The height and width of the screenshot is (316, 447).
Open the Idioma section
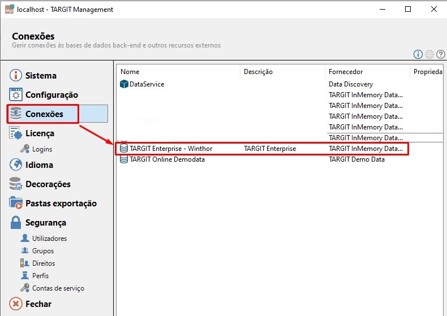[39, 165]
